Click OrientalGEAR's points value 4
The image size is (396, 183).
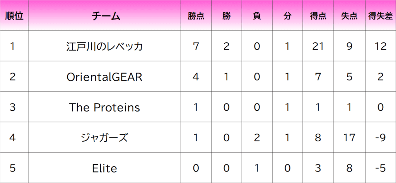coord(196,77)
